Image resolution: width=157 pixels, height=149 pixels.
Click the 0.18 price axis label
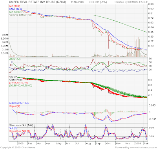tap(151, 46)
